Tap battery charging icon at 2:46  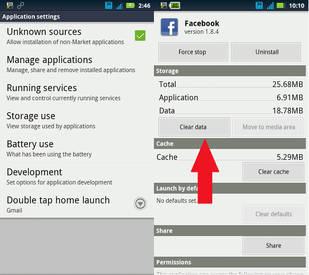pos(130,5)
